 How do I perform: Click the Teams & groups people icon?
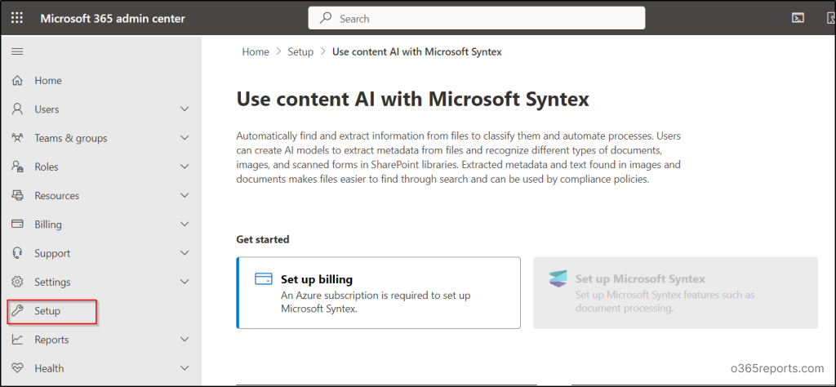coord(18,138)
